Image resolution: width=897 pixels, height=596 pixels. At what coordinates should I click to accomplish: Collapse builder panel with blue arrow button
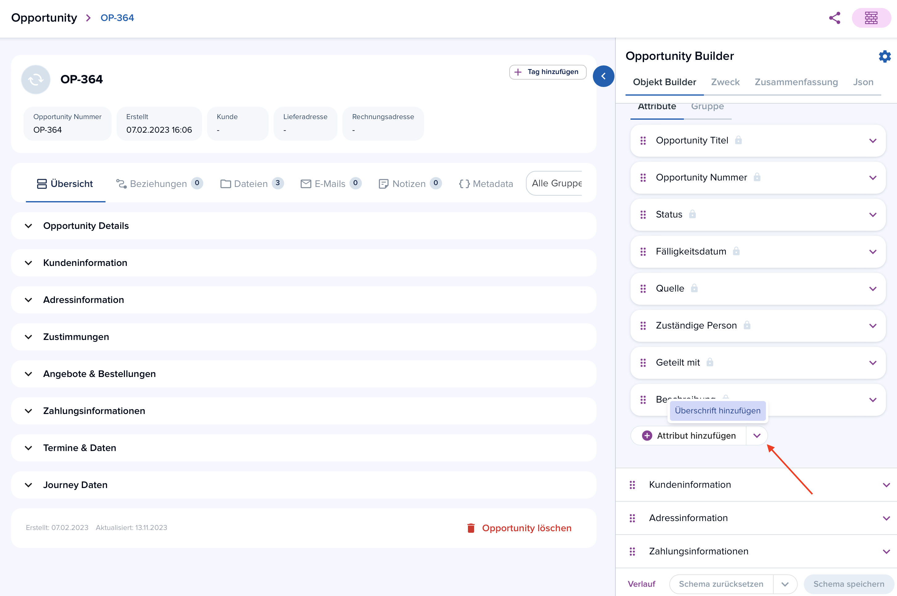click(x=603, y=76)
